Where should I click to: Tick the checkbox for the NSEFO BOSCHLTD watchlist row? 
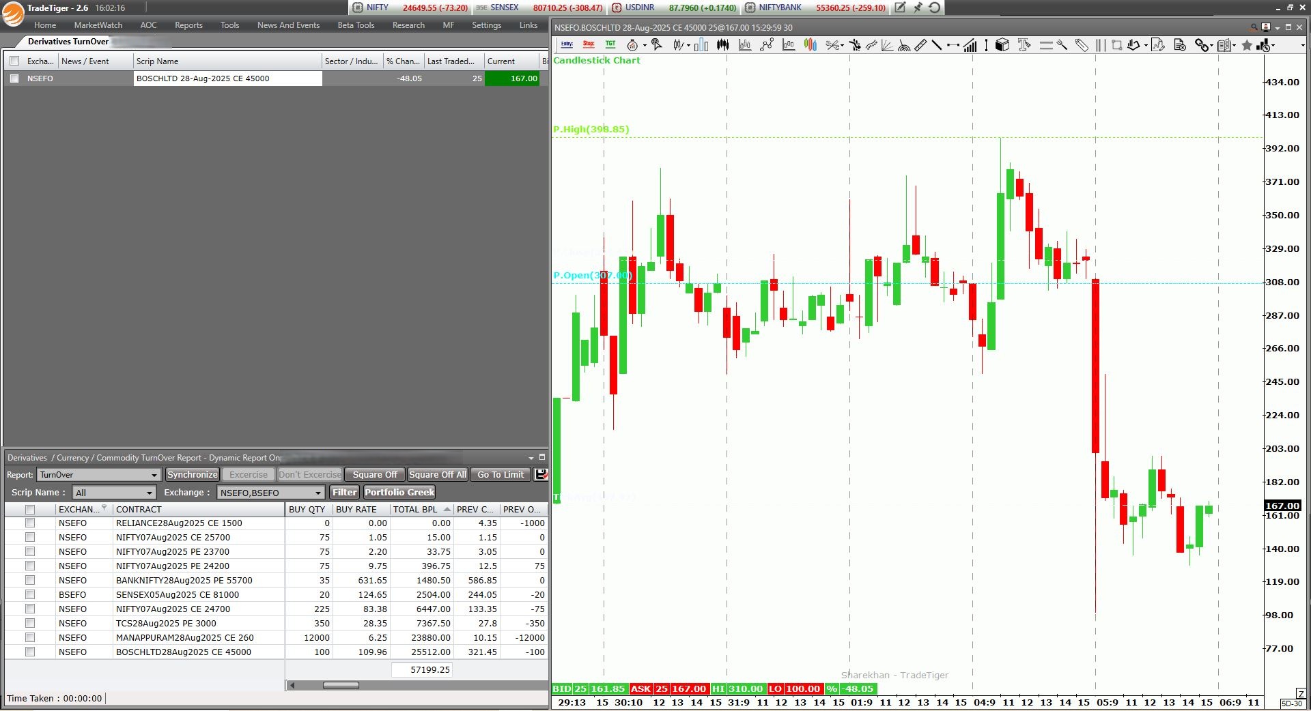tap(14, 78)
